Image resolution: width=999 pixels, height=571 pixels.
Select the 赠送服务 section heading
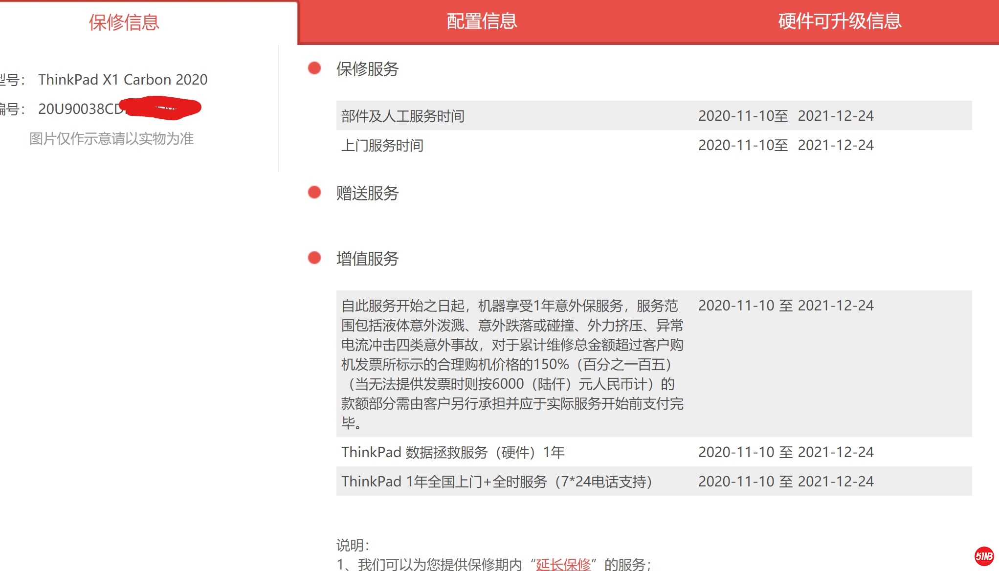click(x=367, y=193)
